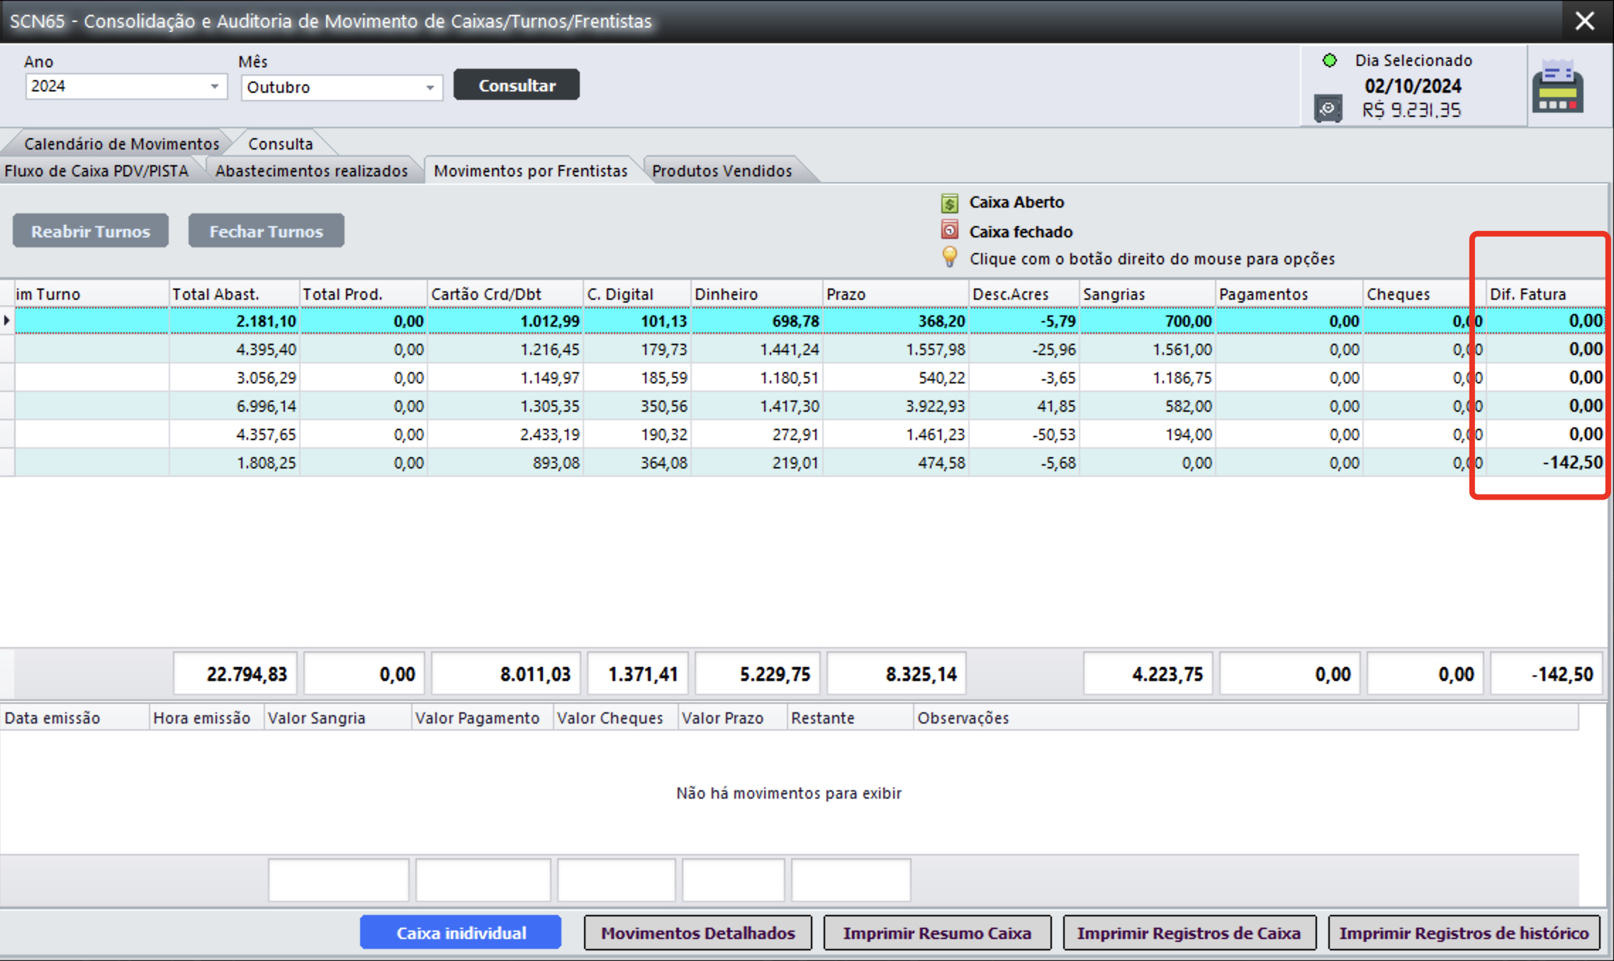
Task: Click the empty total box under Restante
Action: [851, 879]
